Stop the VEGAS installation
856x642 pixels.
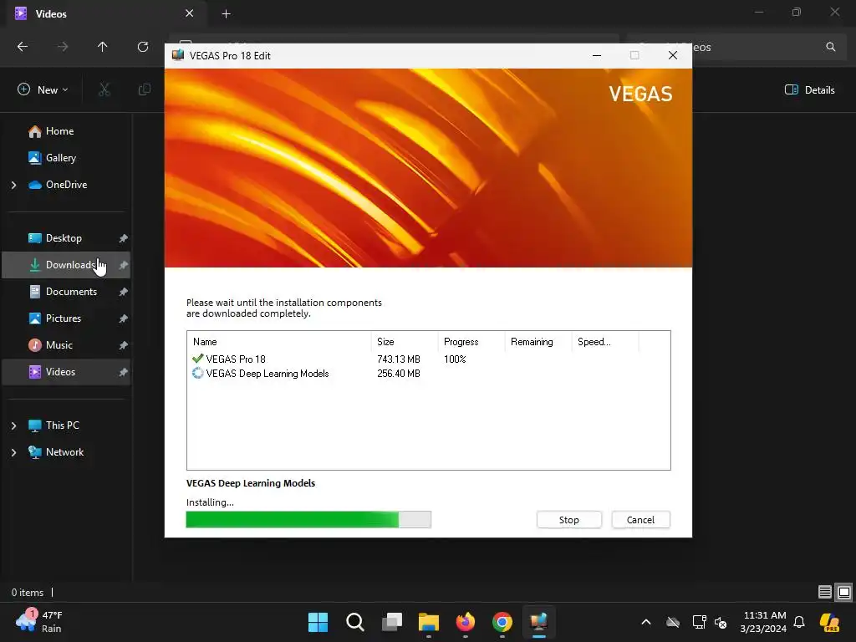[x=568, y=520]
